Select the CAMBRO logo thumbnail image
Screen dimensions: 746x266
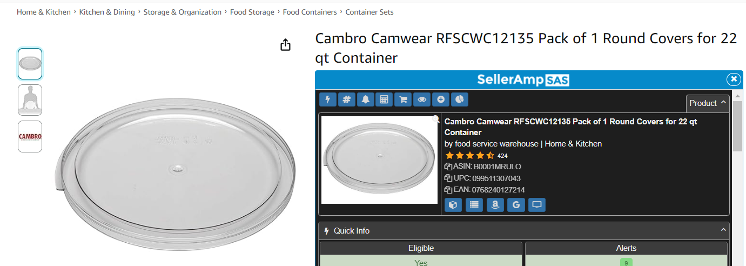(x=30, y=136)
